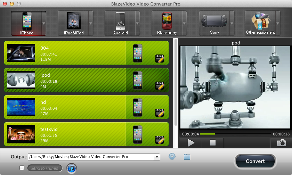Viewport: 292px width, 175px height.
Task: Open the output folder icon
Action: point(187,157)
